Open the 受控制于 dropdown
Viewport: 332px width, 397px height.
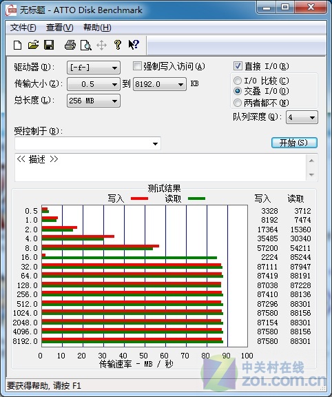pyautogui.click(x=87, y=143)
